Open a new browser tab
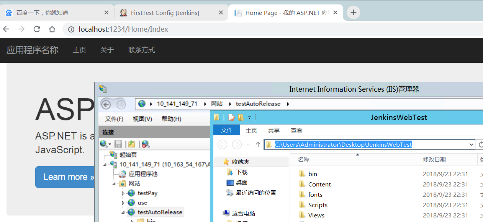The width and height of the screenshot is (483, 222). (353, 13)
